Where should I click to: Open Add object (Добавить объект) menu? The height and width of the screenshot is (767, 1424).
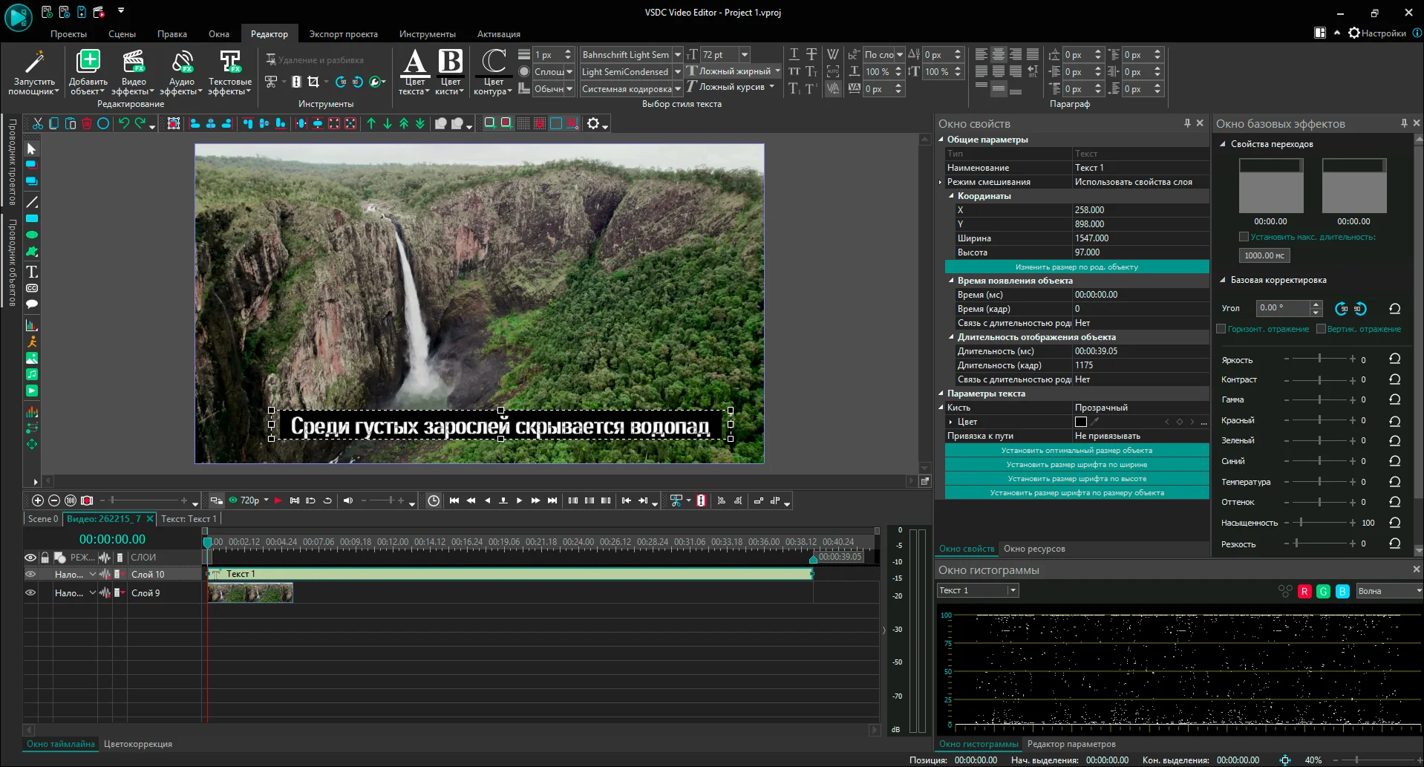88,73
